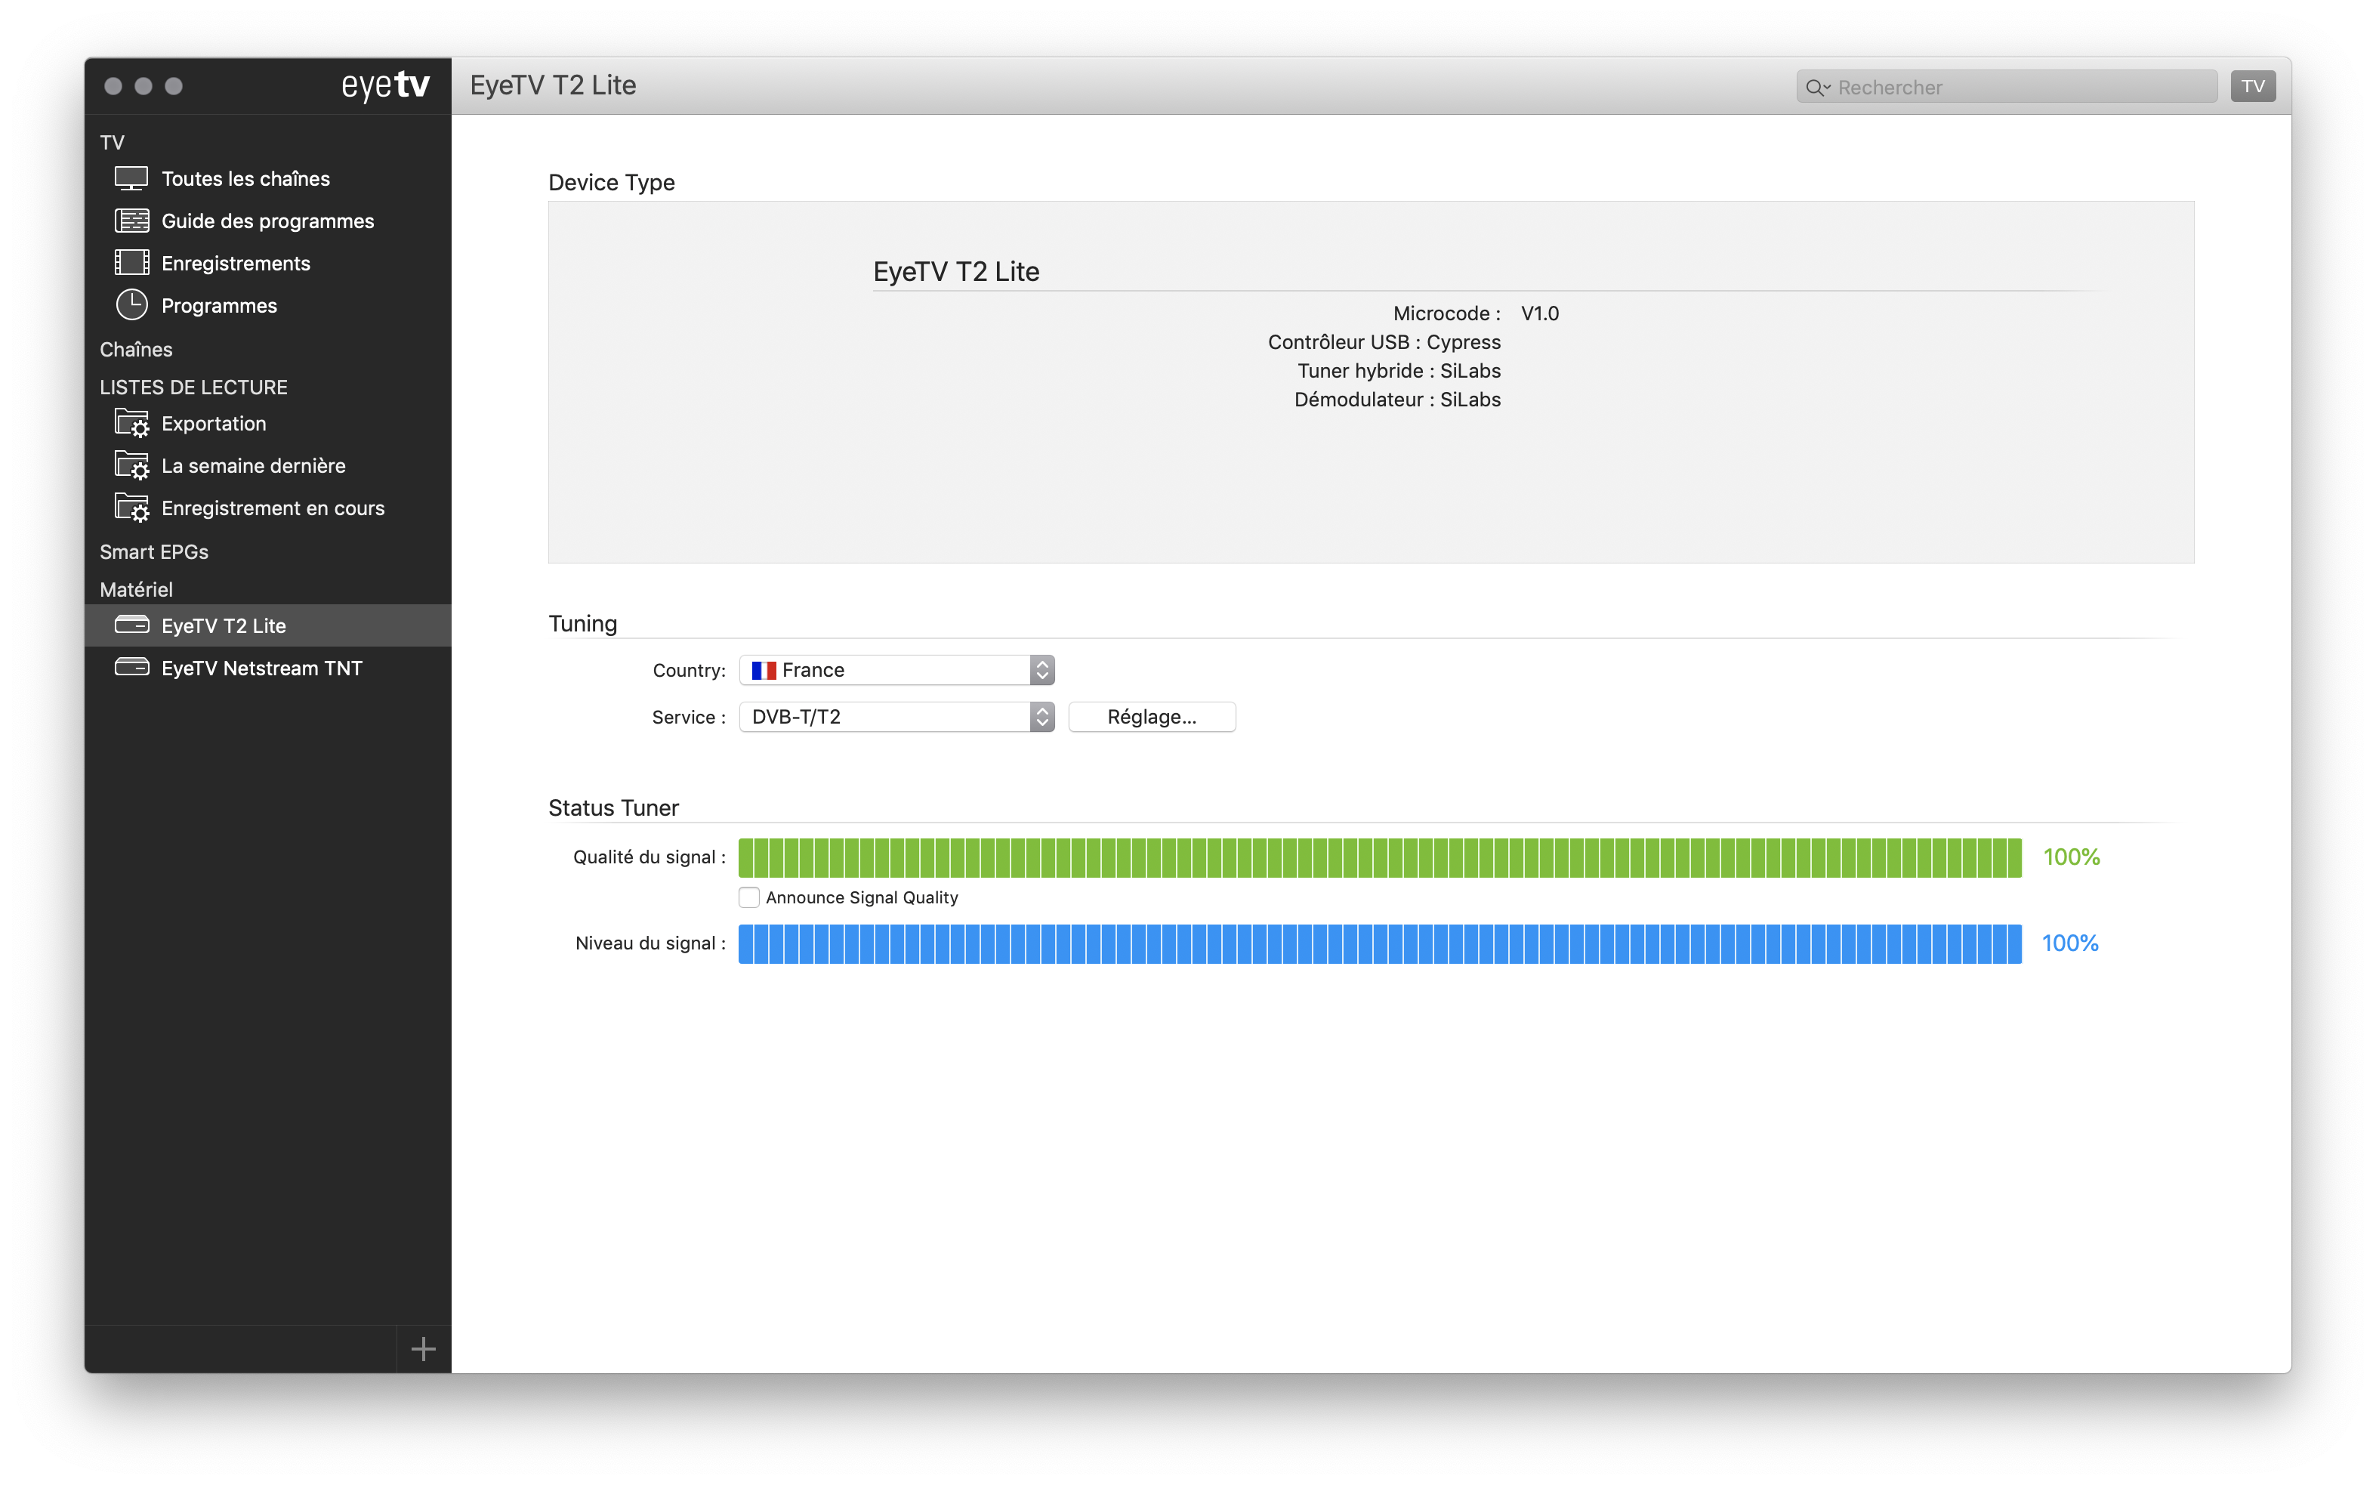Click the blue 100% signal level value

(2069, 943)
